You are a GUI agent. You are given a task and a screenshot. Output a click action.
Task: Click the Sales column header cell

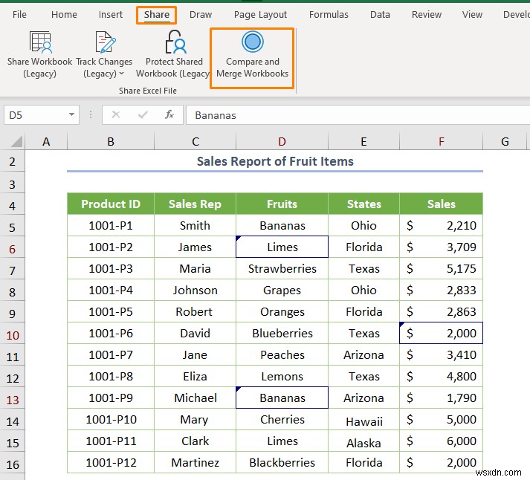pos(441,204)
